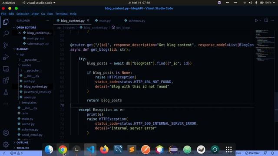Open errors and warnings count in status bar
The height and width of the screenshot is (156, 278).
[x=17, y=153]
